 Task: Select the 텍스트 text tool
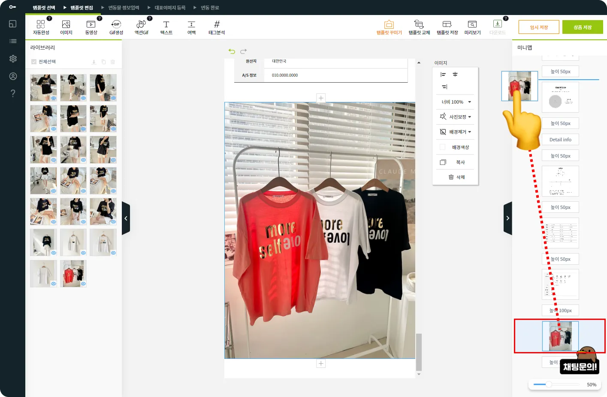(x=166, y=25)
